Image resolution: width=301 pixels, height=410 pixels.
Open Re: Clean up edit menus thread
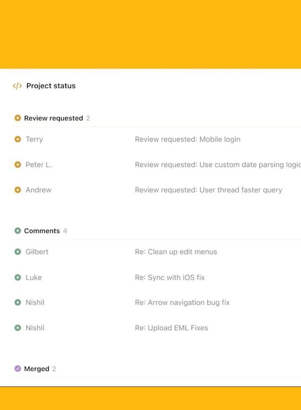click(176, 252)
